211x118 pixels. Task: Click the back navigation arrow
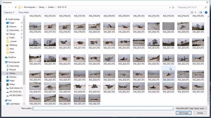tap(4, 7)
